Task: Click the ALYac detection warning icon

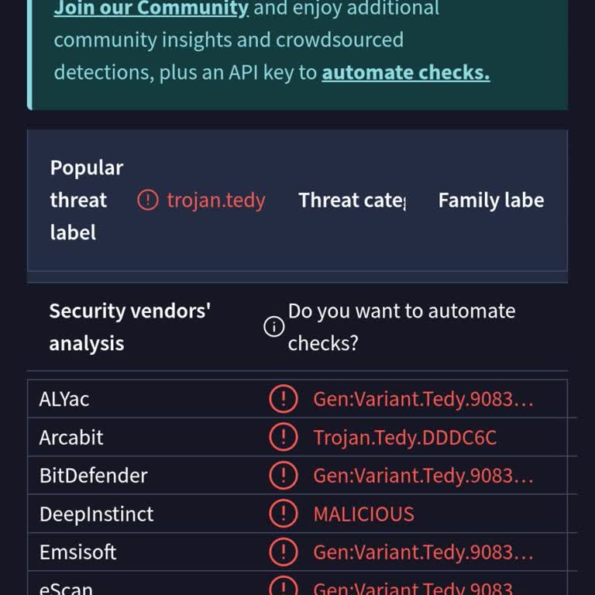Action: click(284, 399)
